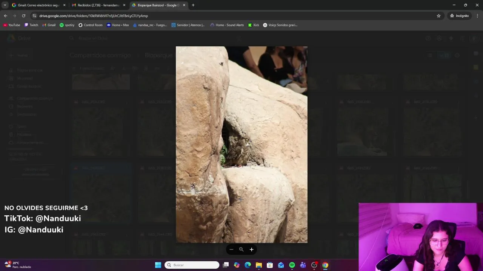
Task: Open the Incógnito profile indicator
Action: [459, 16]
